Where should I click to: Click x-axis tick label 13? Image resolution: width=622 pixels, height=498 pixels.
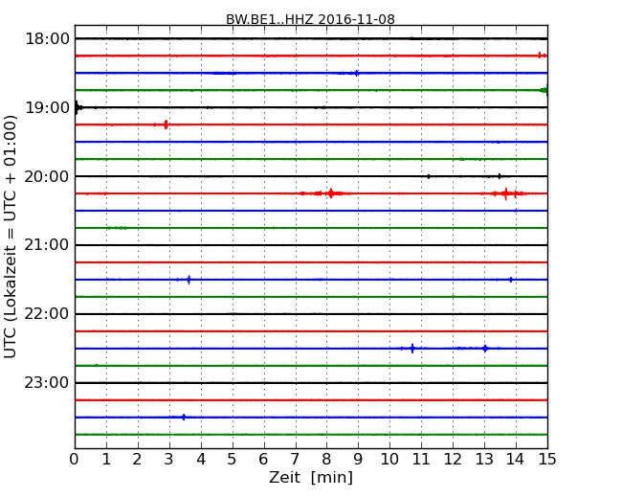[484, 460]
